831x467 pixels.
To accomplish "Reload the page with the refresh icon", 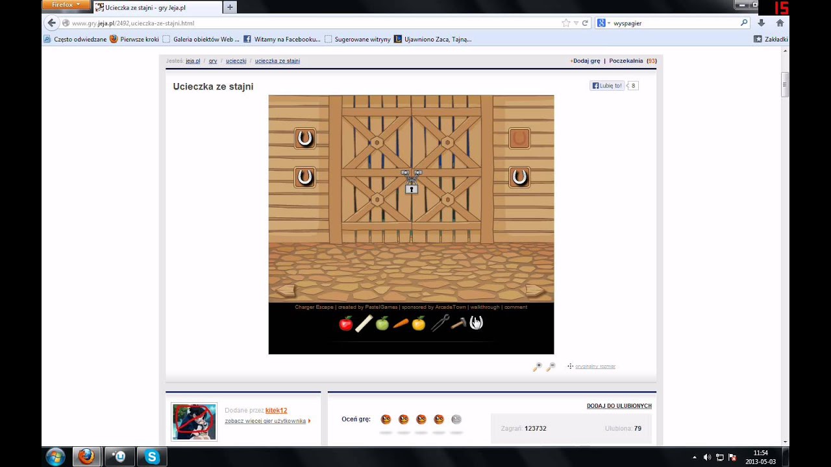I will point(585,23).
